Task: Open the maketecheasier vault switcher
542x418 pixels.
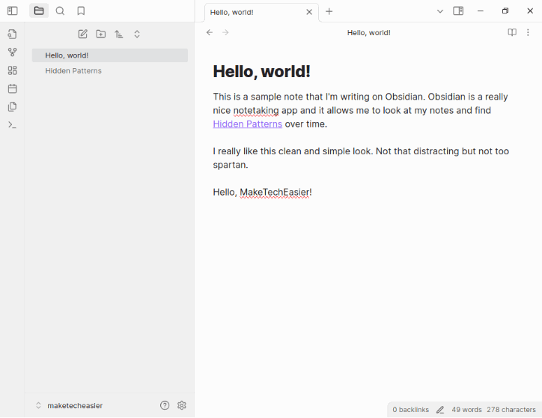Action: (x=70, y=405)
